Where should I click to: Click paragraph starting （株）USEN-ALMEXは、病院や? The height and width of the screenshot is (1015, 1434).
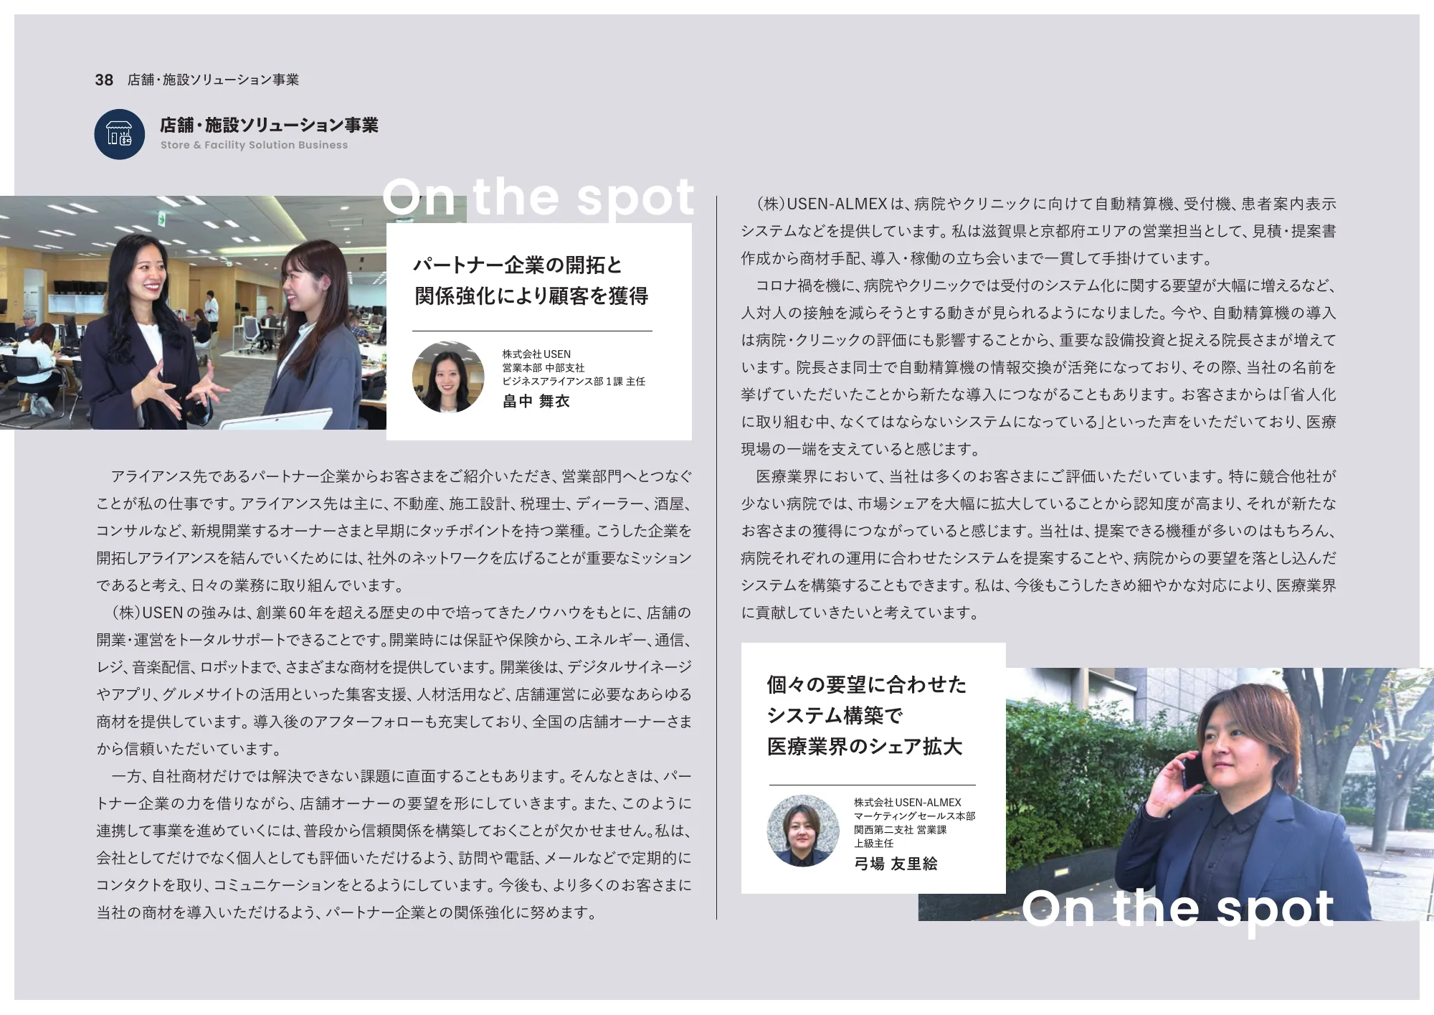[x=1039, y=231]
